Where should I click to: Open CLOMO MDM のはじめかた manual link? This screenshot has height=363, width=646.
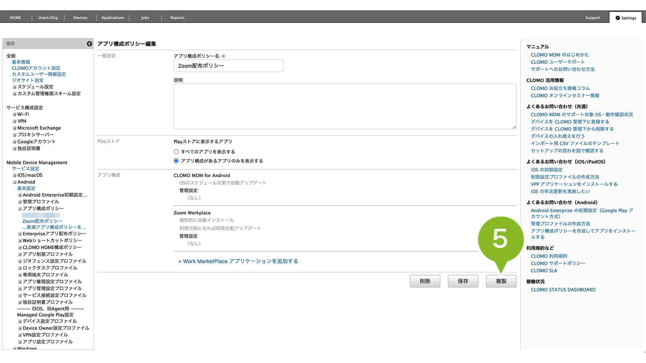point(560,55)
